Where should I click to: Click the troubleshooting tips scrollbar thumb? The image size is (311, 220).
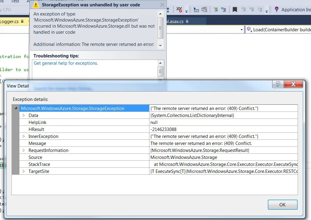pos(160,71)
